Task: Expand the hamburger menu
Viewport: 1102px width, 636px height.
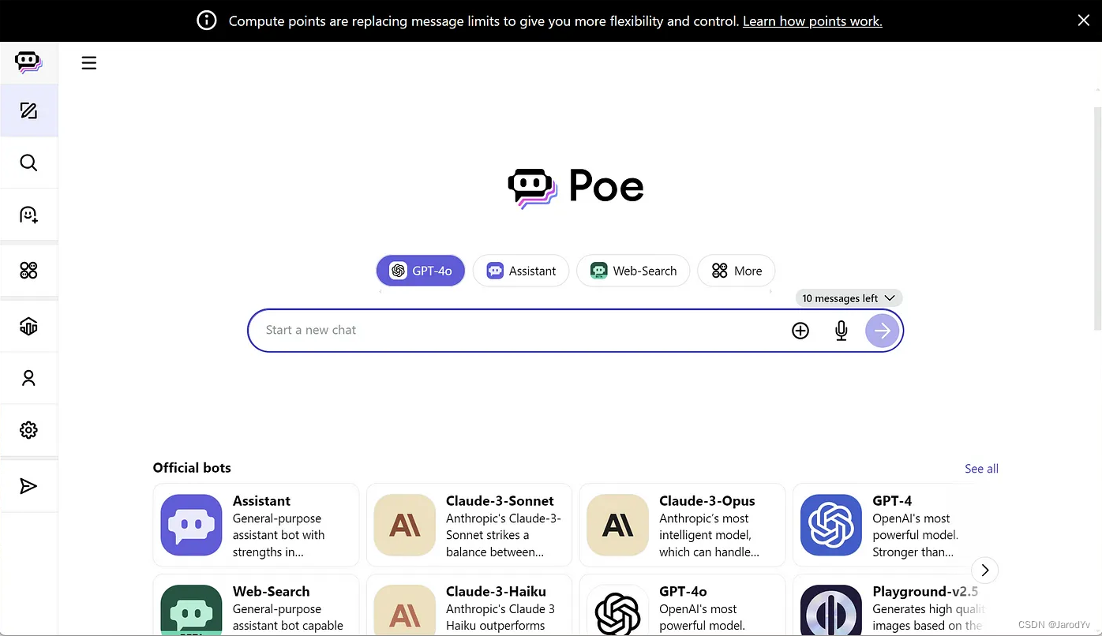Action: [x=89, y=63]
